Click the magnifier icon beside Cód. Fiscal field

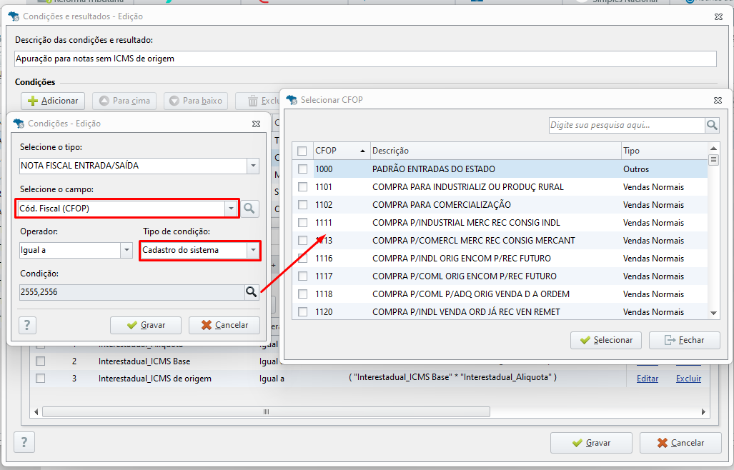(x=249, y=209)
